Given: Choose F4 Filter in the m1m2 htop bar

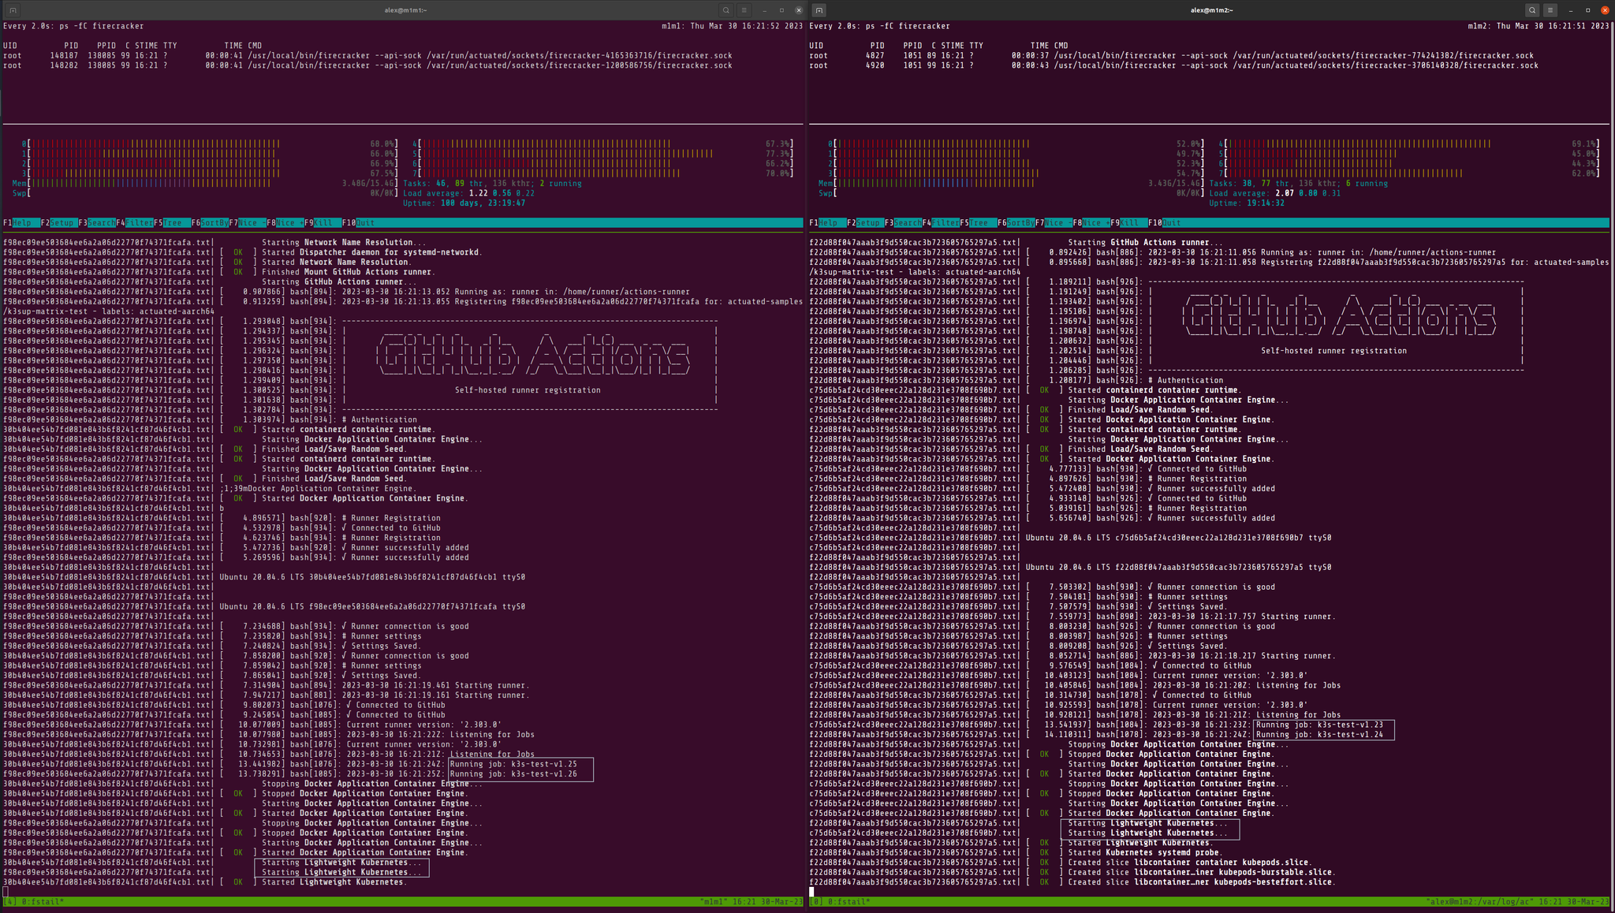Looking at the screenshot, I should (x=940, y=223).
